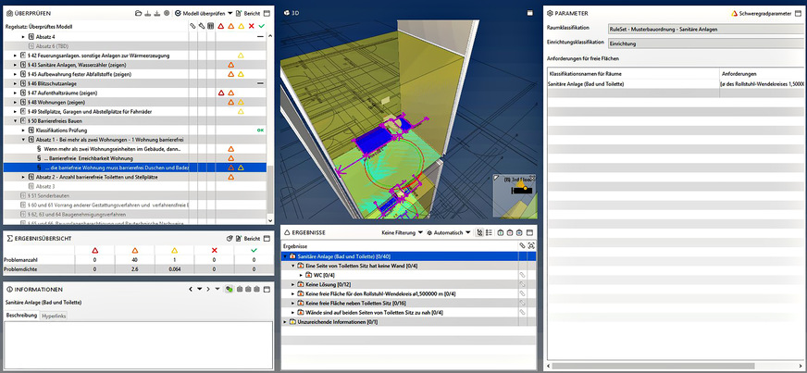
Task: Collapse the § 50 Barrierefreies Bauen node
Action: [x=16, y=120]
